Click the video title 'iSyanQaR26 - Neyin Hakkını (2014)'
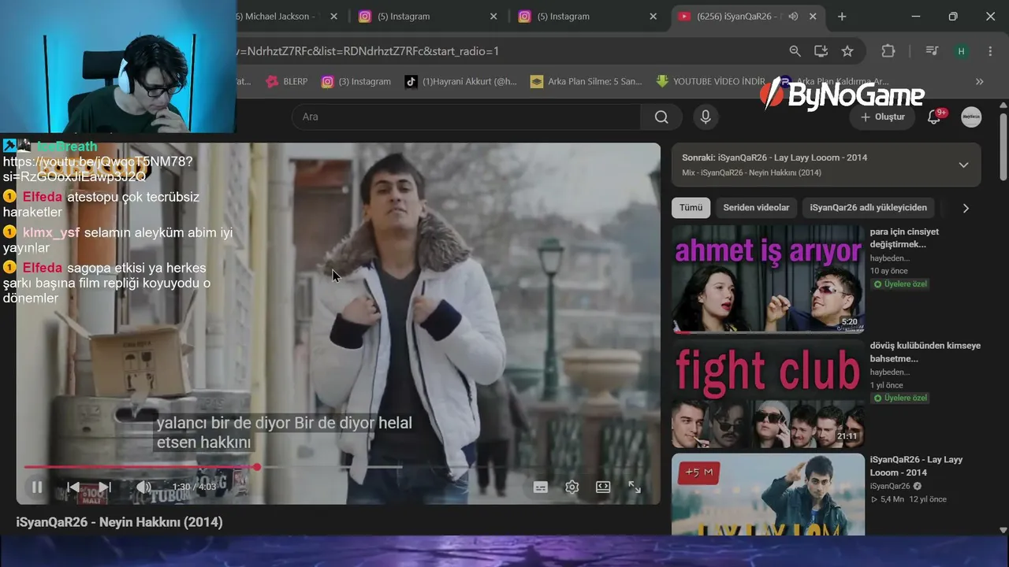The width and height of the screenshot is (1009, 567). (120, 522)
